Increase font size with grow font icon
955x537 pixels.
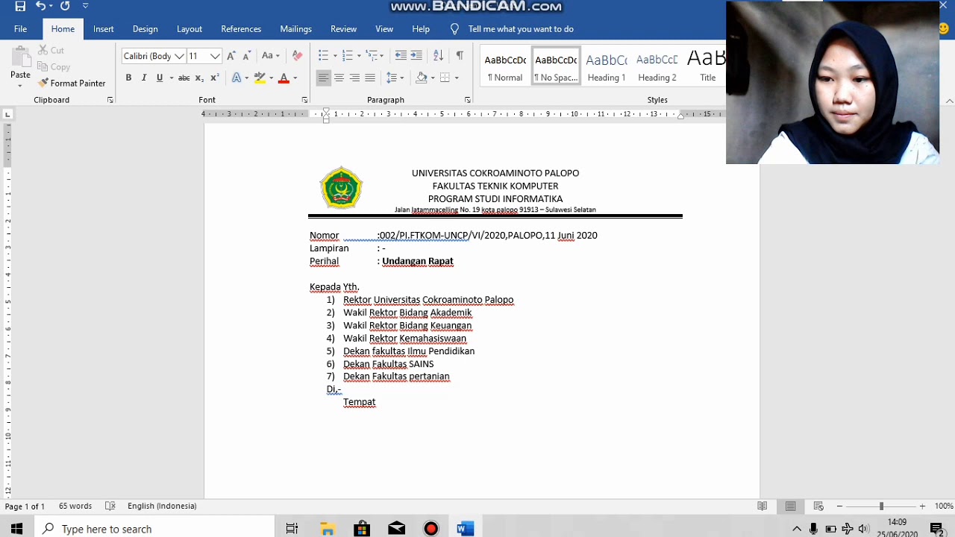(231, 56)
